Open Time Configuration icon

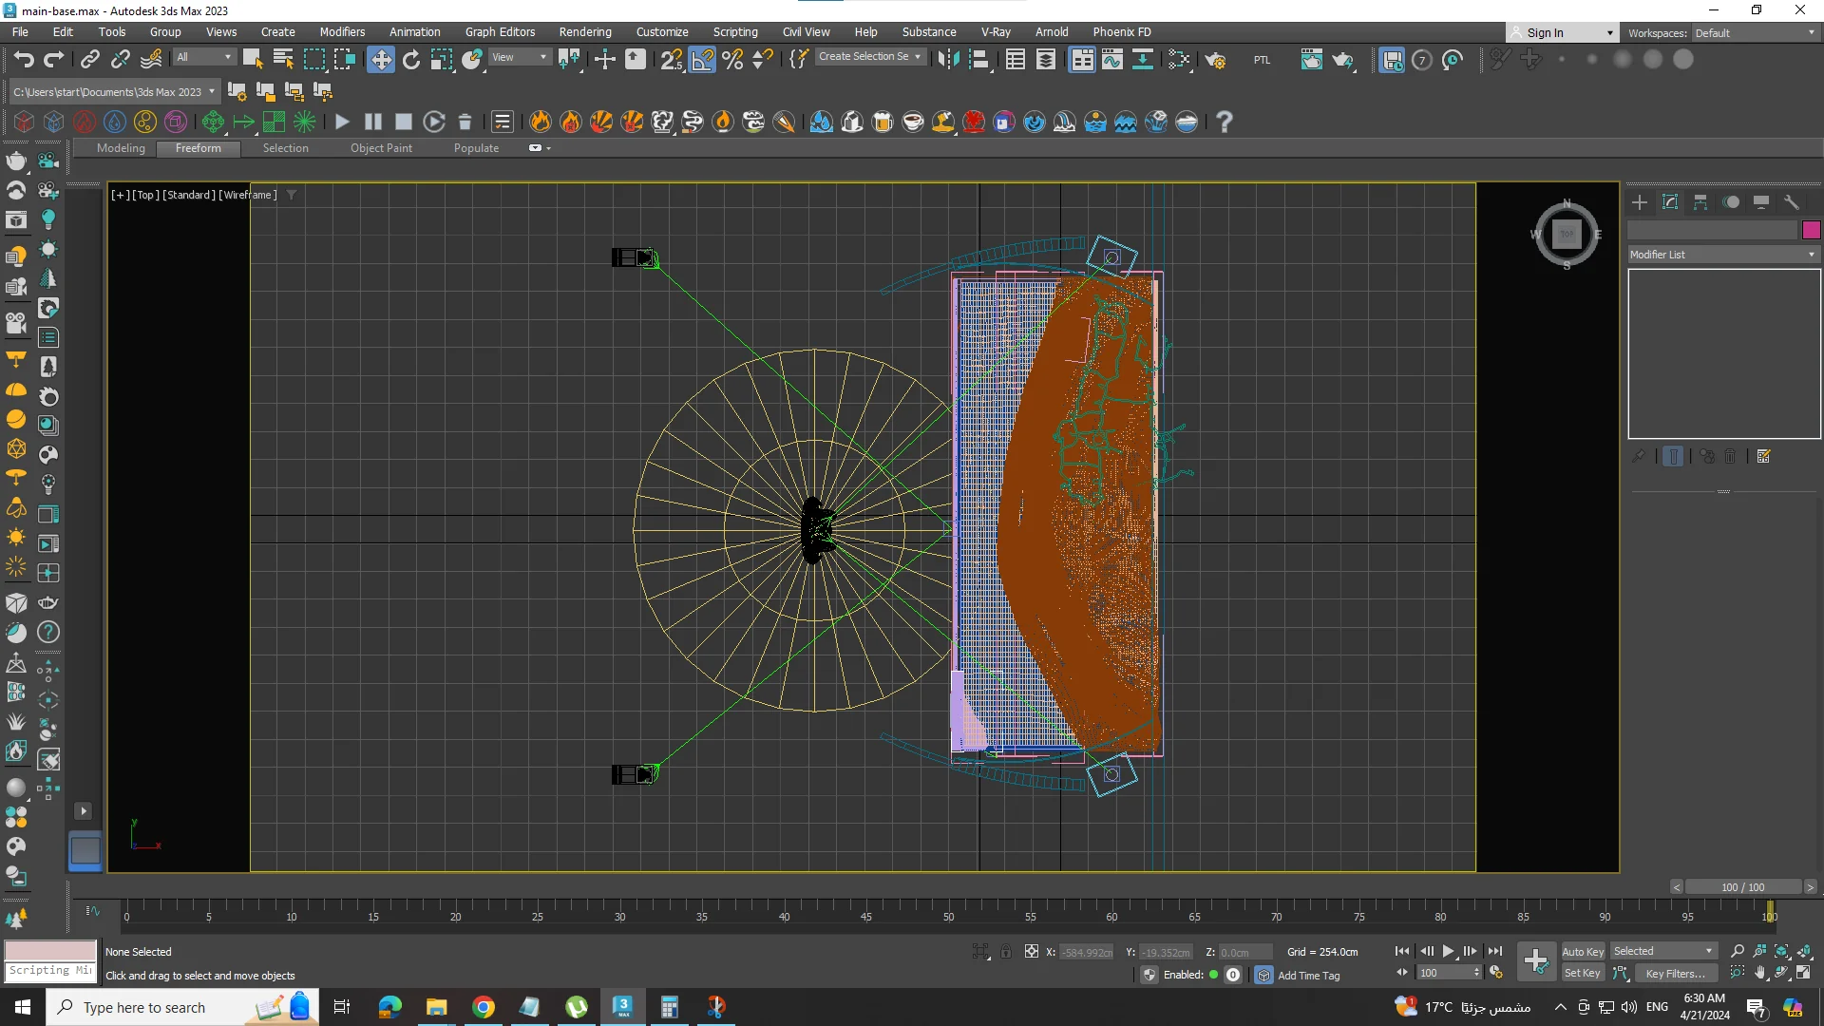[x=1496, y=973]
